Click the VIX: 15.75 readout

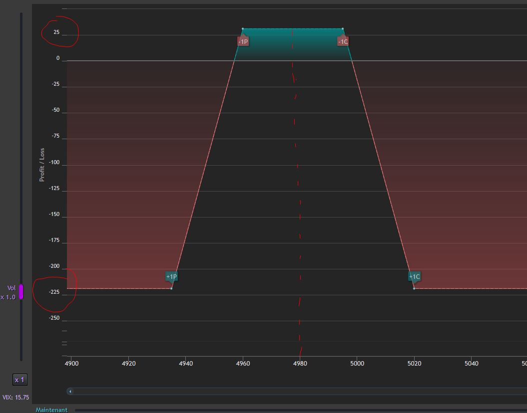tap(16, 397)
